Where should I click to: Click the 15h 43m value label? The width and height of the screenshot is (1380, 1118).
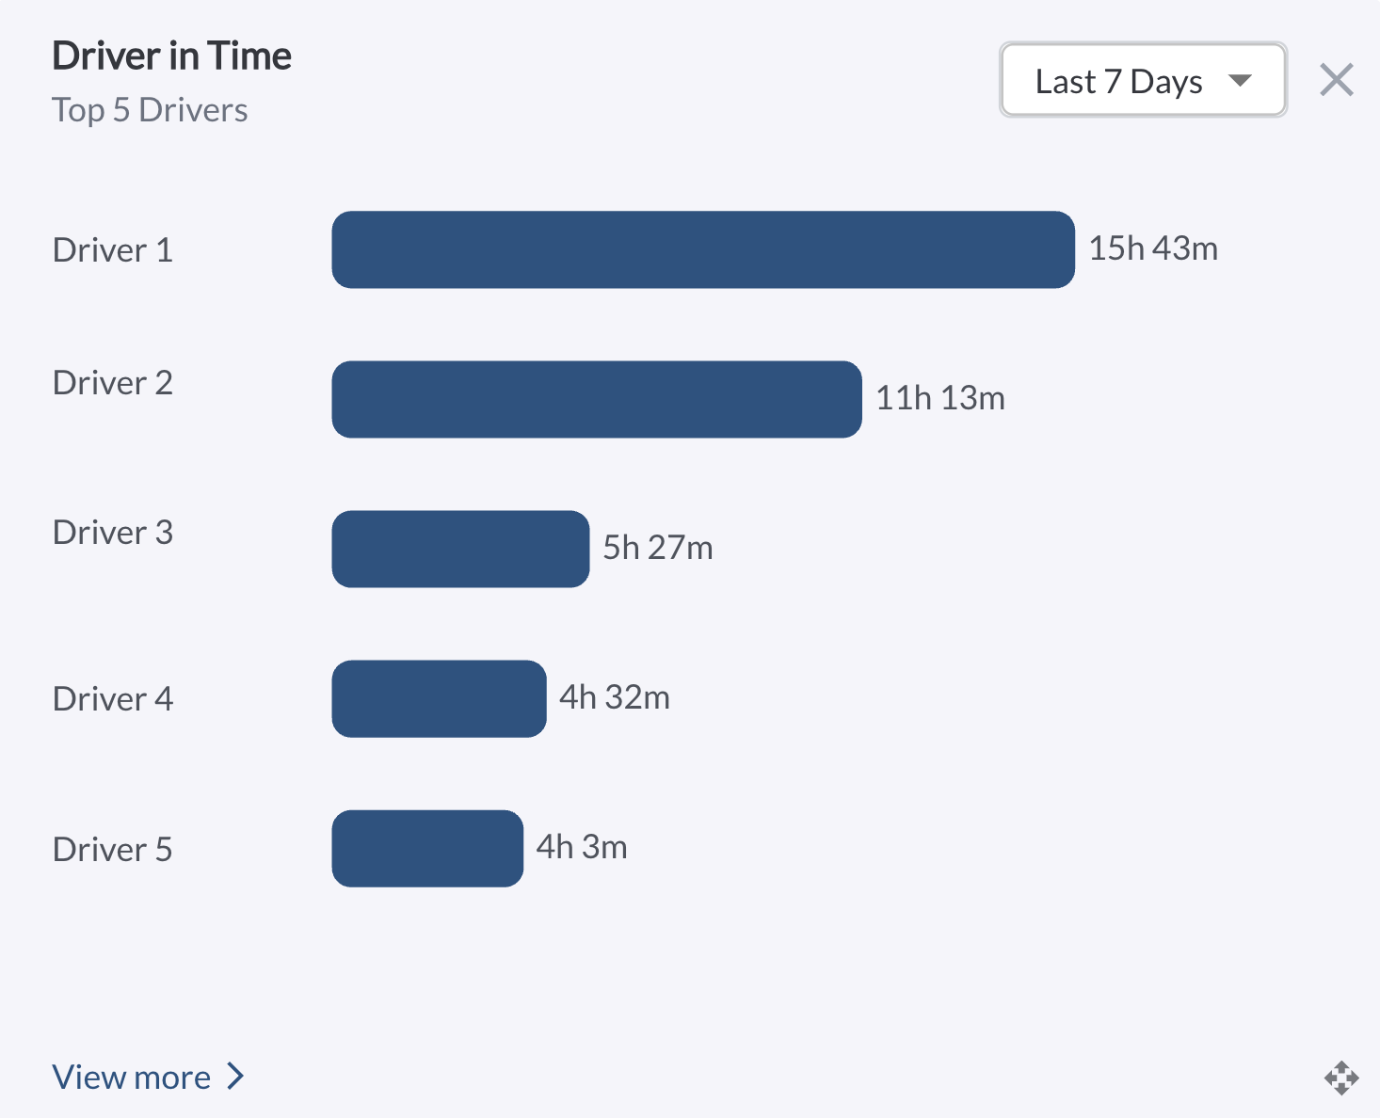point(1153,248)
